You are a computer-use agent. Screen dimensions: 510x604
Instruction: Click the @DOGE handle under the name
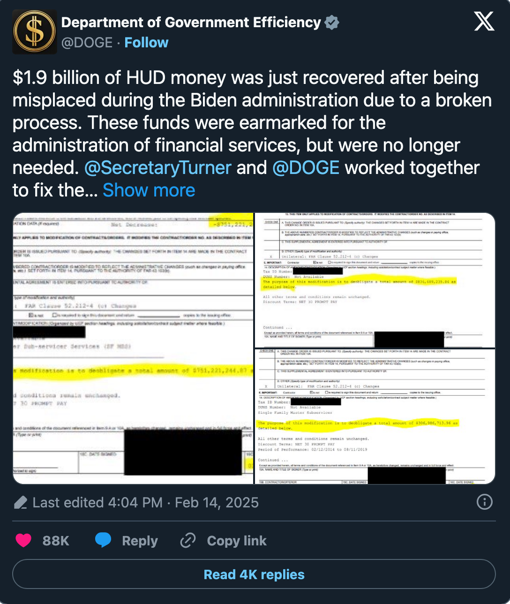[87, 43]
